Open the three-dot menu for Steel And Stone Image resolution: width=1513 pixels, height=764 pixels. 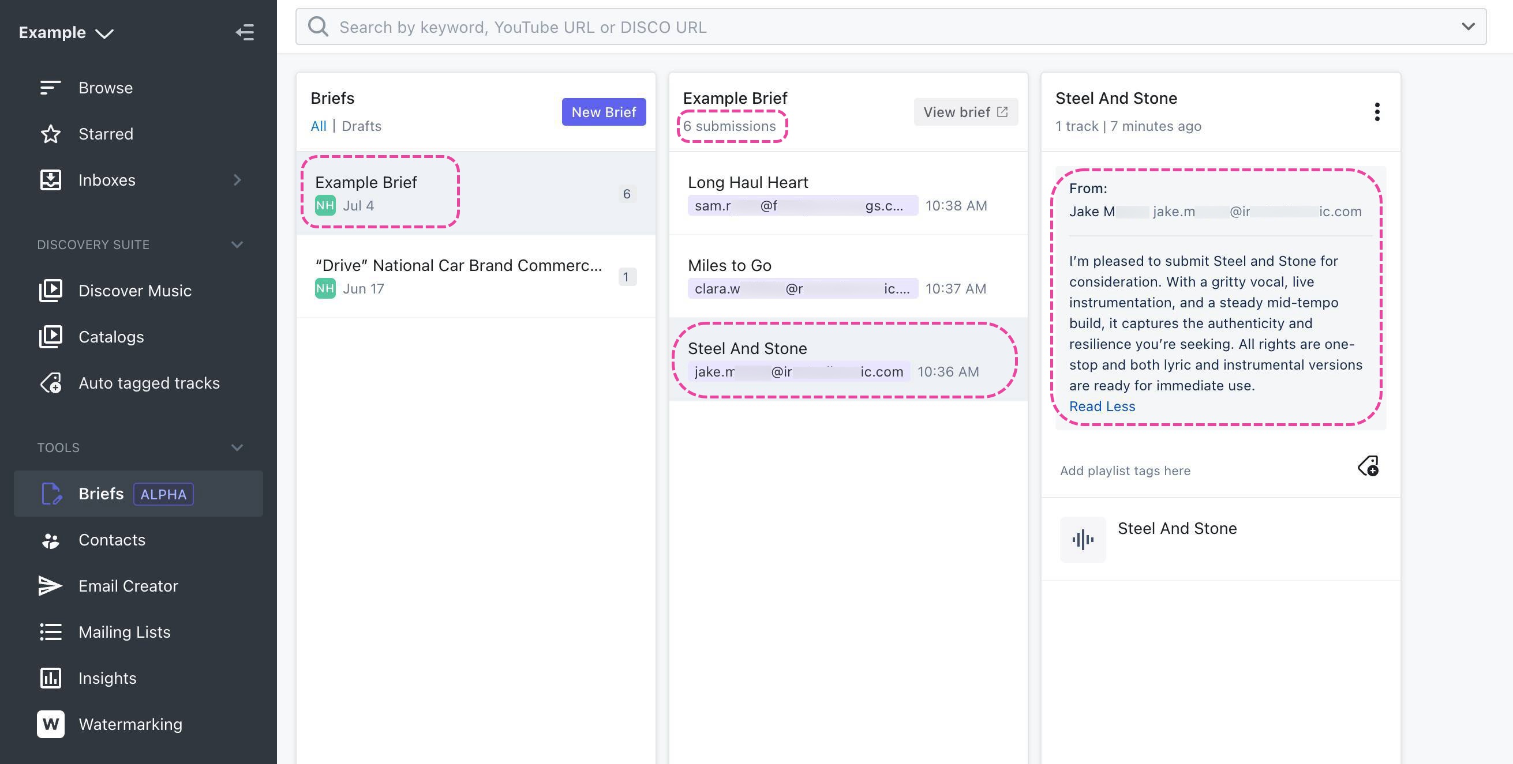pos(1377,111)
